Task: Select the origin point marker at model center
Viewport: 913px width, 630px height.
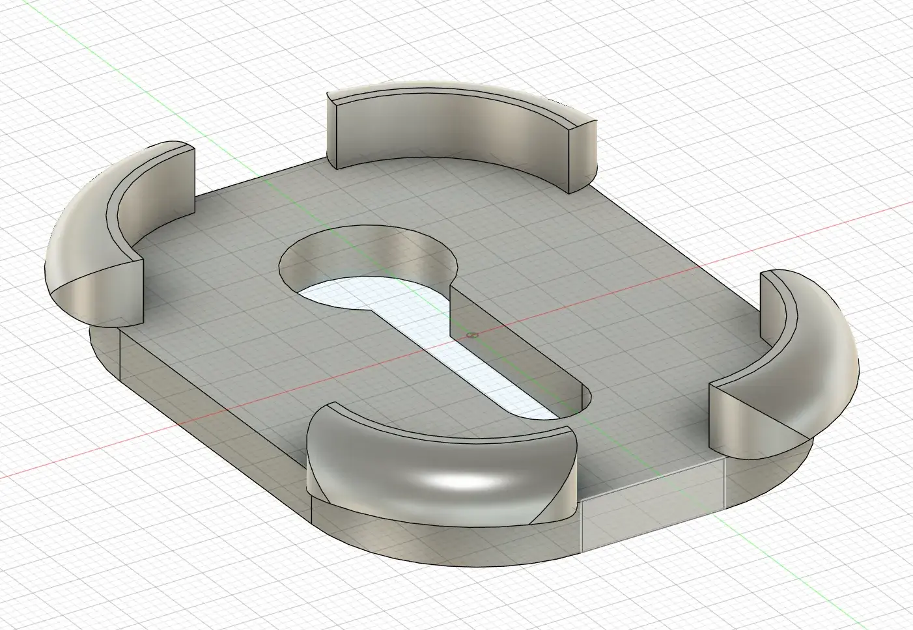Action: pos(473,336)
